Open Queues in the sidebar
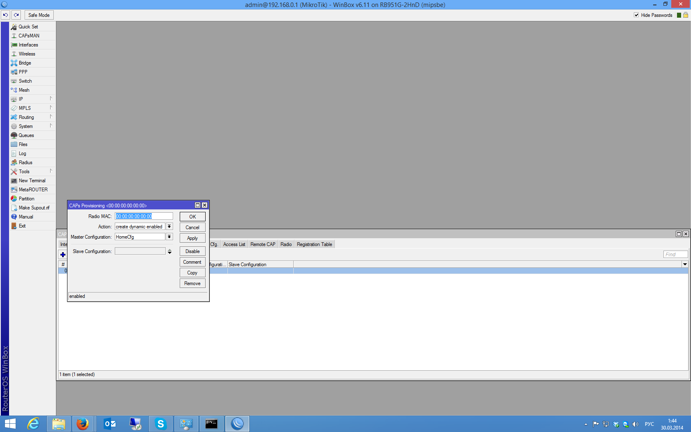691x432 pixels. click(x=26, y=135)
